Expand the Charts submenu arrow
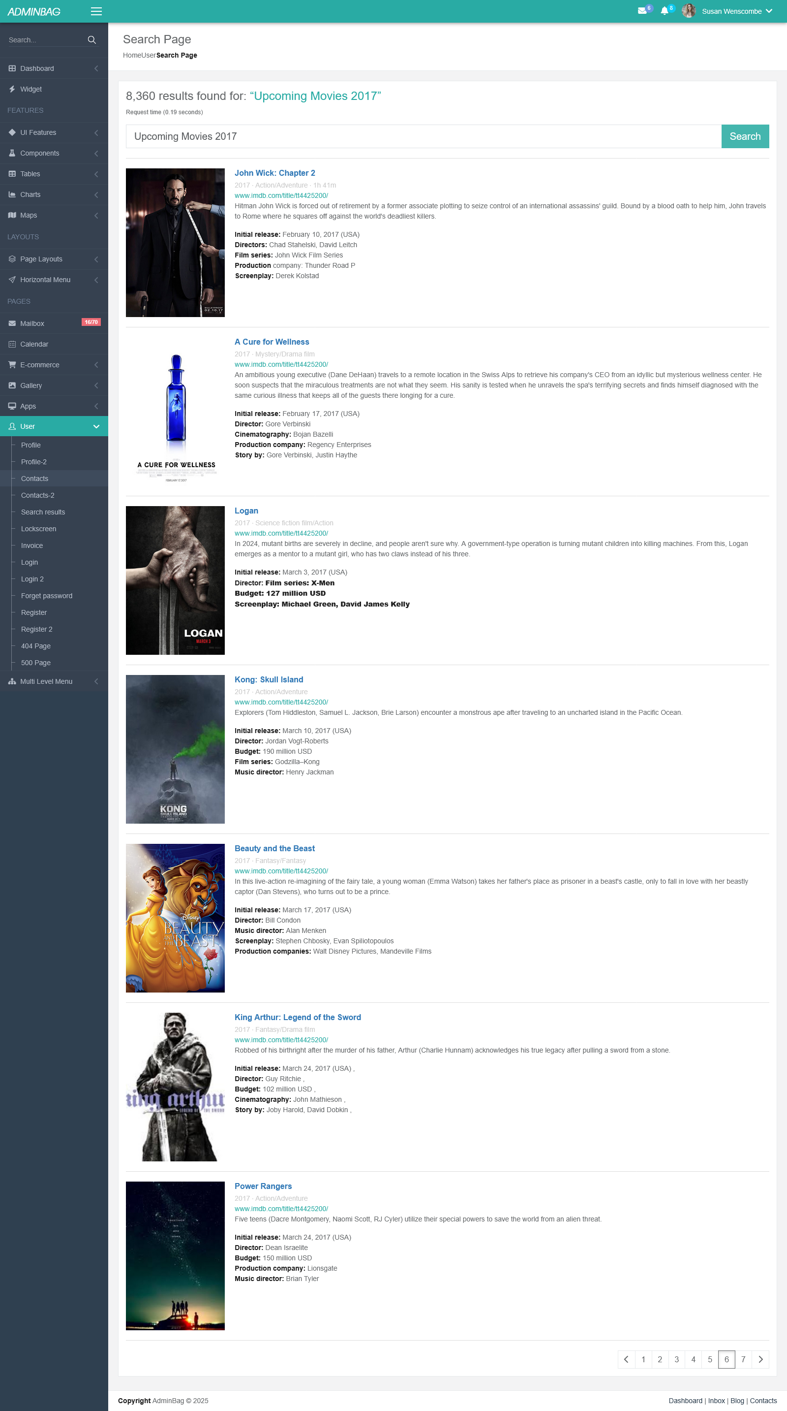787x1411 pixels. point(96,194)
